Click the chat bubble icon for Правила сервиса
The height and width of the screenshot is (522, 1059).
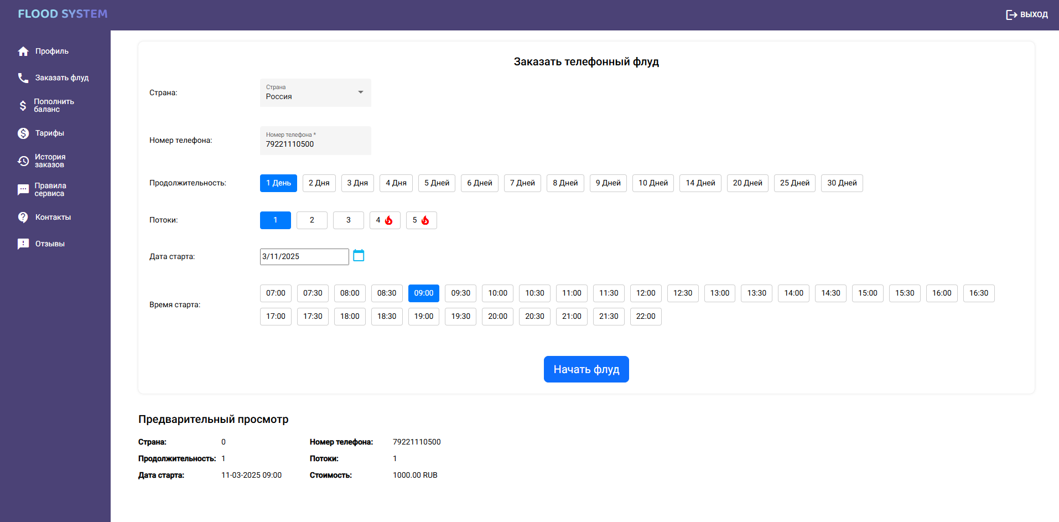(23, 190)
